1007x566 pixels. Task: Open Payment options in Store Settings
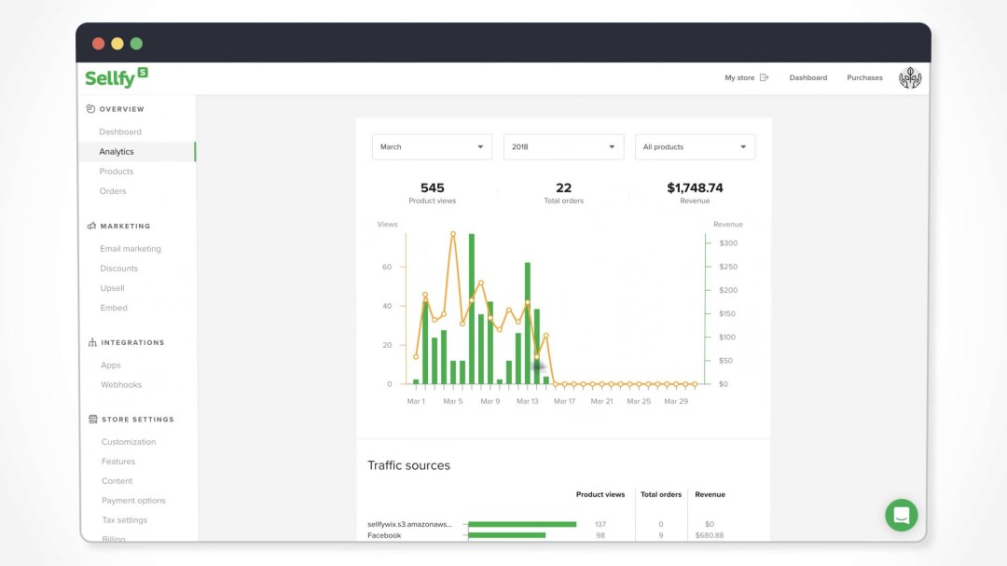[x=133, y=501]
